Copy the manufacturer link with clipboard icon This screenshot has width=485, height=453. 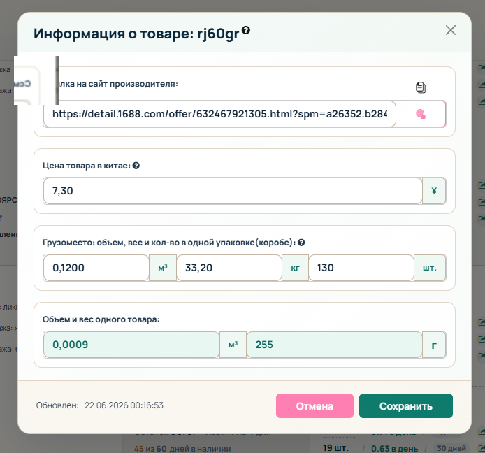[420, 87]
